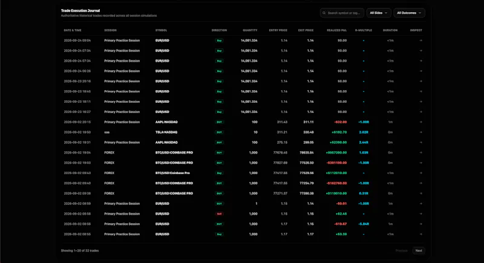This screenshot has width=484, height=263.
Task: Click the Realized P&L column header
Action: [337, 30]
